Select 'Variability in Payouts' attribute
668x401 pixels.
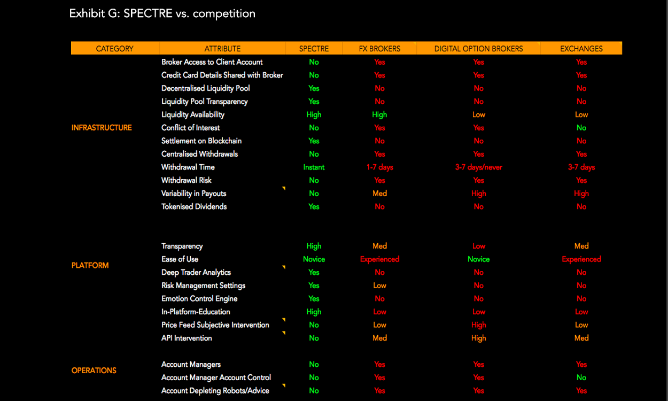(194, 194)
